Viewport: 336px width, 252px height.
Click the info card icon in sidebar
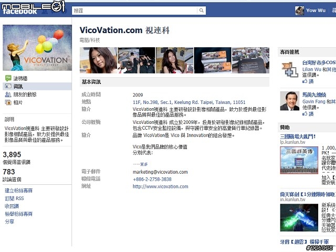(8, 86)
